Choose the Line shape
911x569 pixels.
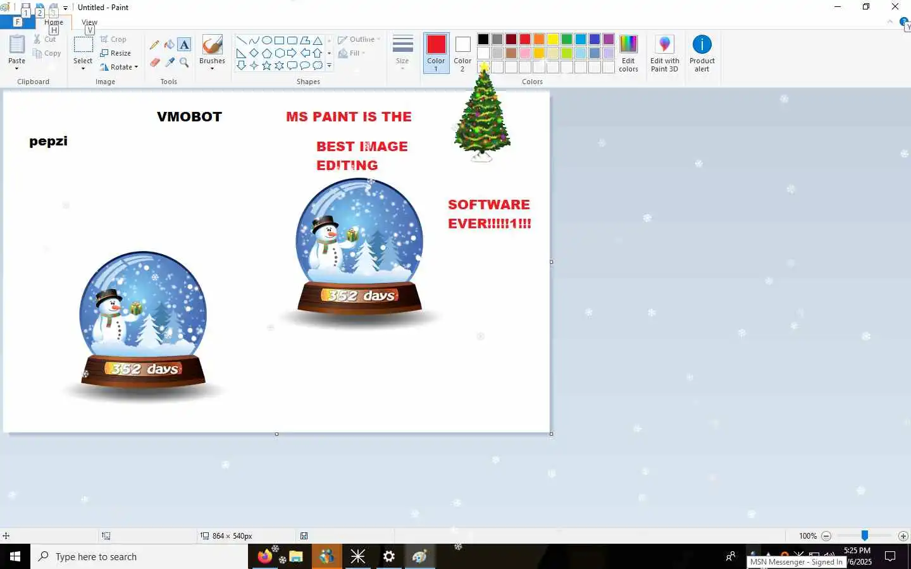(x=242, y=40)
